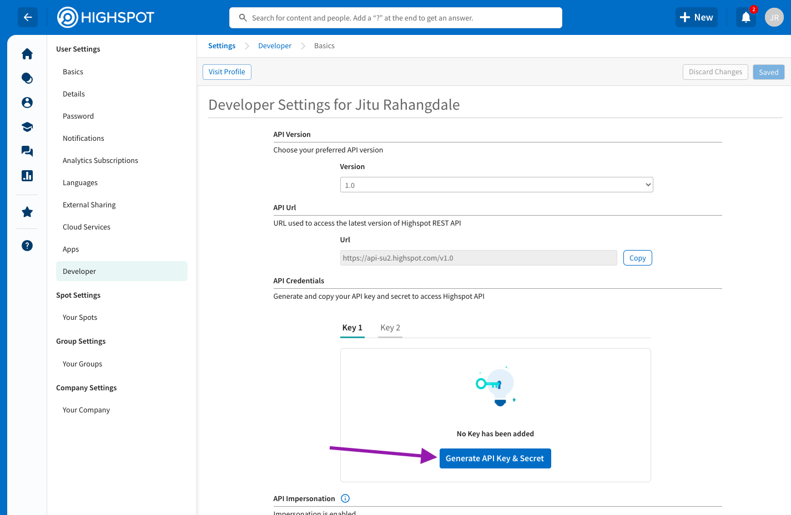Click the Spot Settings heading
791x515 pixels.
78,295
